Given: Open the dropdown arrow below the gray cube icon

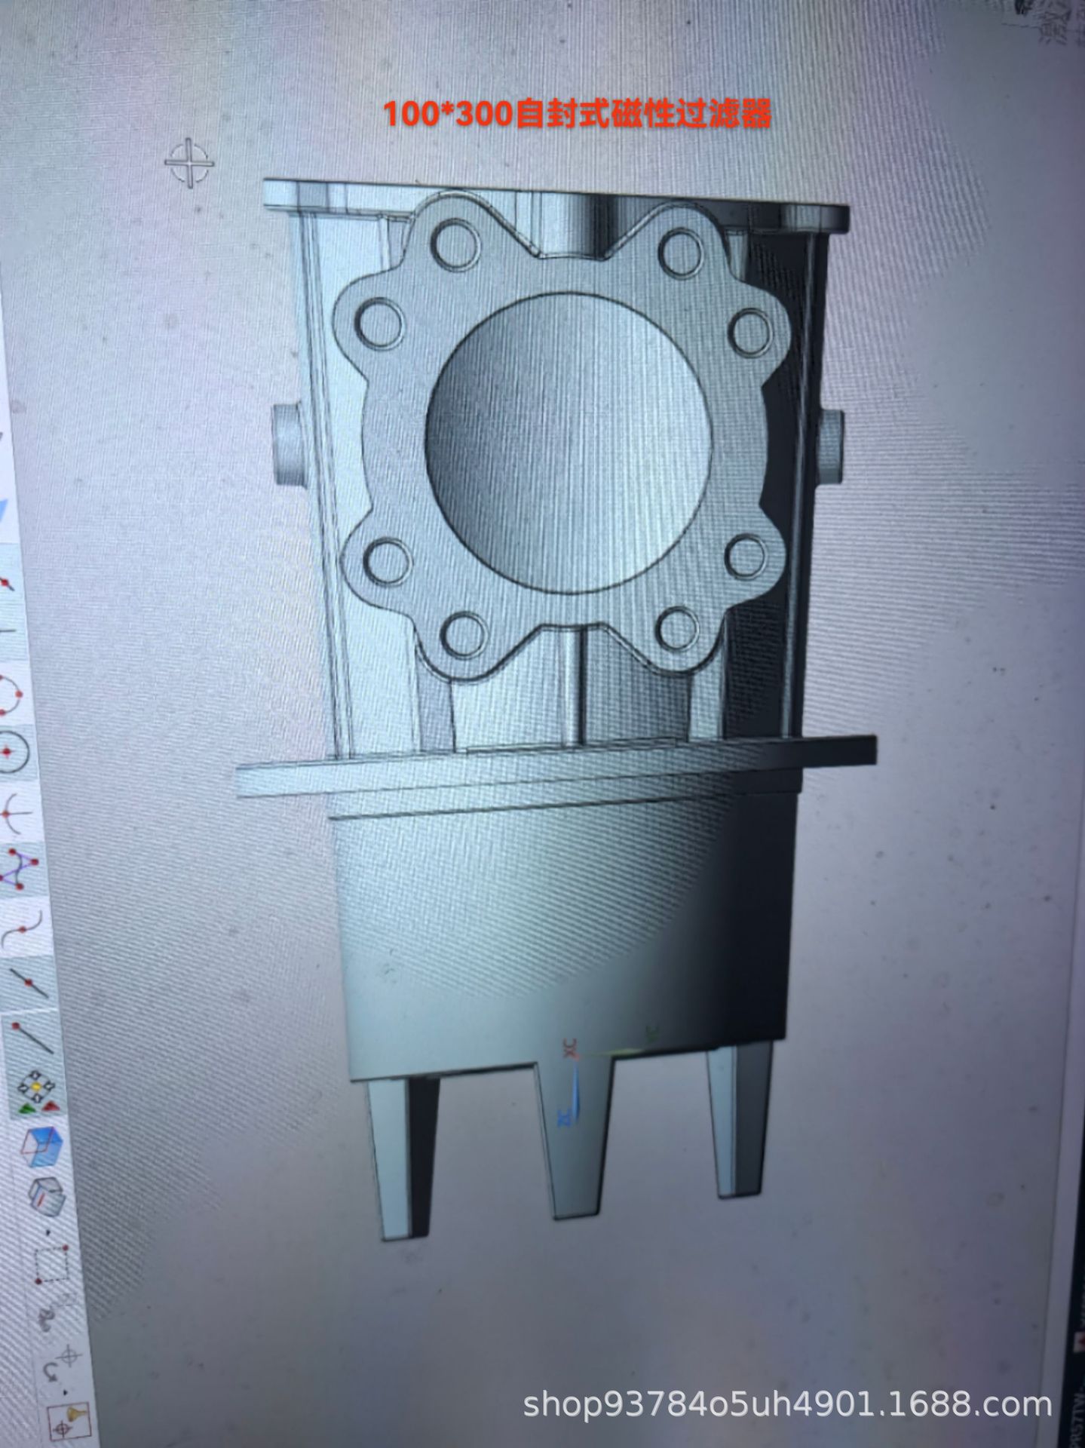Looking at the screenshot, I should point(48,1232).
